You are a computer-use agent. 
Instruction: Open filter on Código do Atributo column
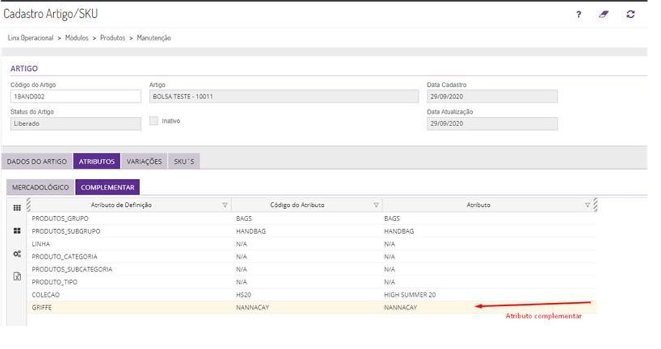tap(375, 206)
